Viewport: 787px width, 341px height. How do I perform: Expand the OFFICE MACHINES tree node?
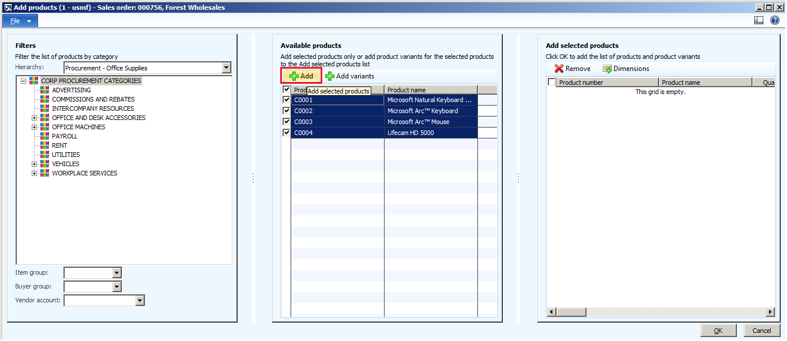(x=33, y=126)
